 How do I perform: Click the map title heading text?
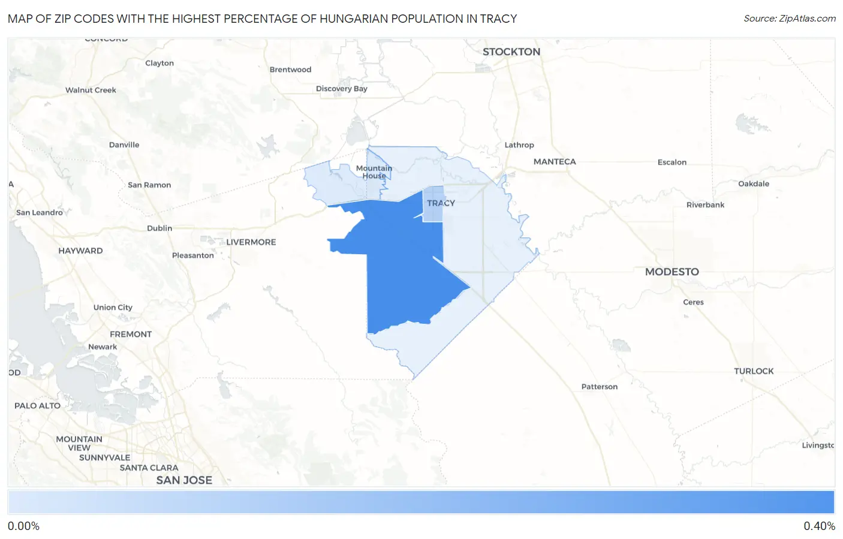[263, 19]
